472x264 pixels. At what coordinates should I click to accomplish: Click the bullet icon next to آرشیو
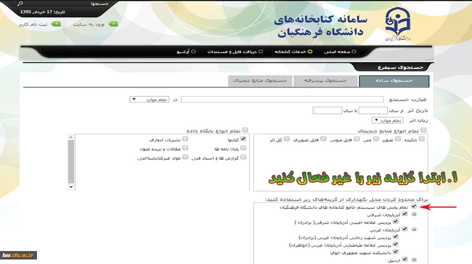tap(193, 51)
